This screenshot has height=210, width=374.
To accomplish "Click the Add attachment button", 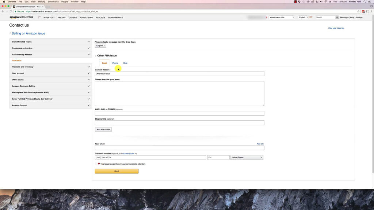I will pos(103,129).
